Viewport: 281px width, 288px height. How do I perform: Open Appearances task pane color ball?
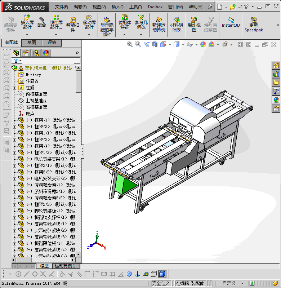coord(276,100)
